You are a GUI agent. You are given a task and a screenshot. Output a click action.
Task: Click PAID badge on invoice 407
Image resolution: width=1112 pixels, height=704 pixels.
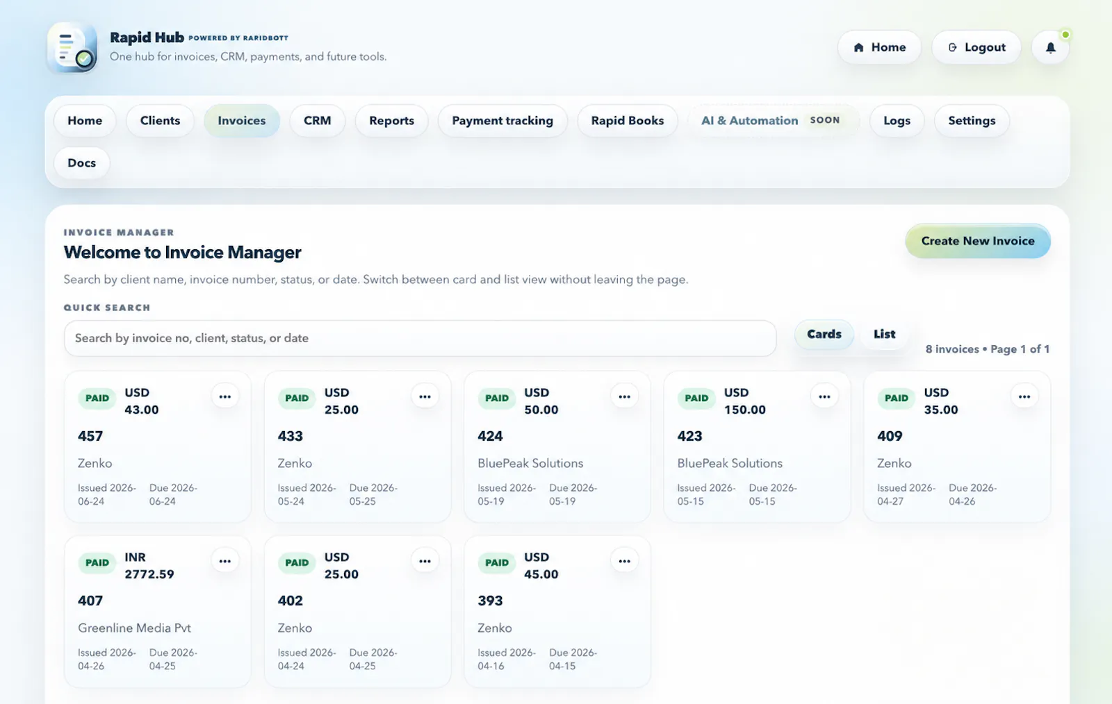tap(97, 563)
